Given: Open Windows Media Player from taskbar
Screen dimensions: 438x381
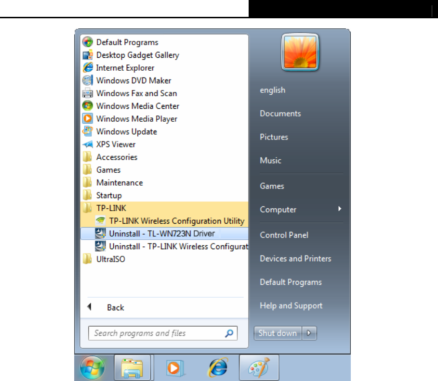Looking at the screenshot, I should [174, 368].
